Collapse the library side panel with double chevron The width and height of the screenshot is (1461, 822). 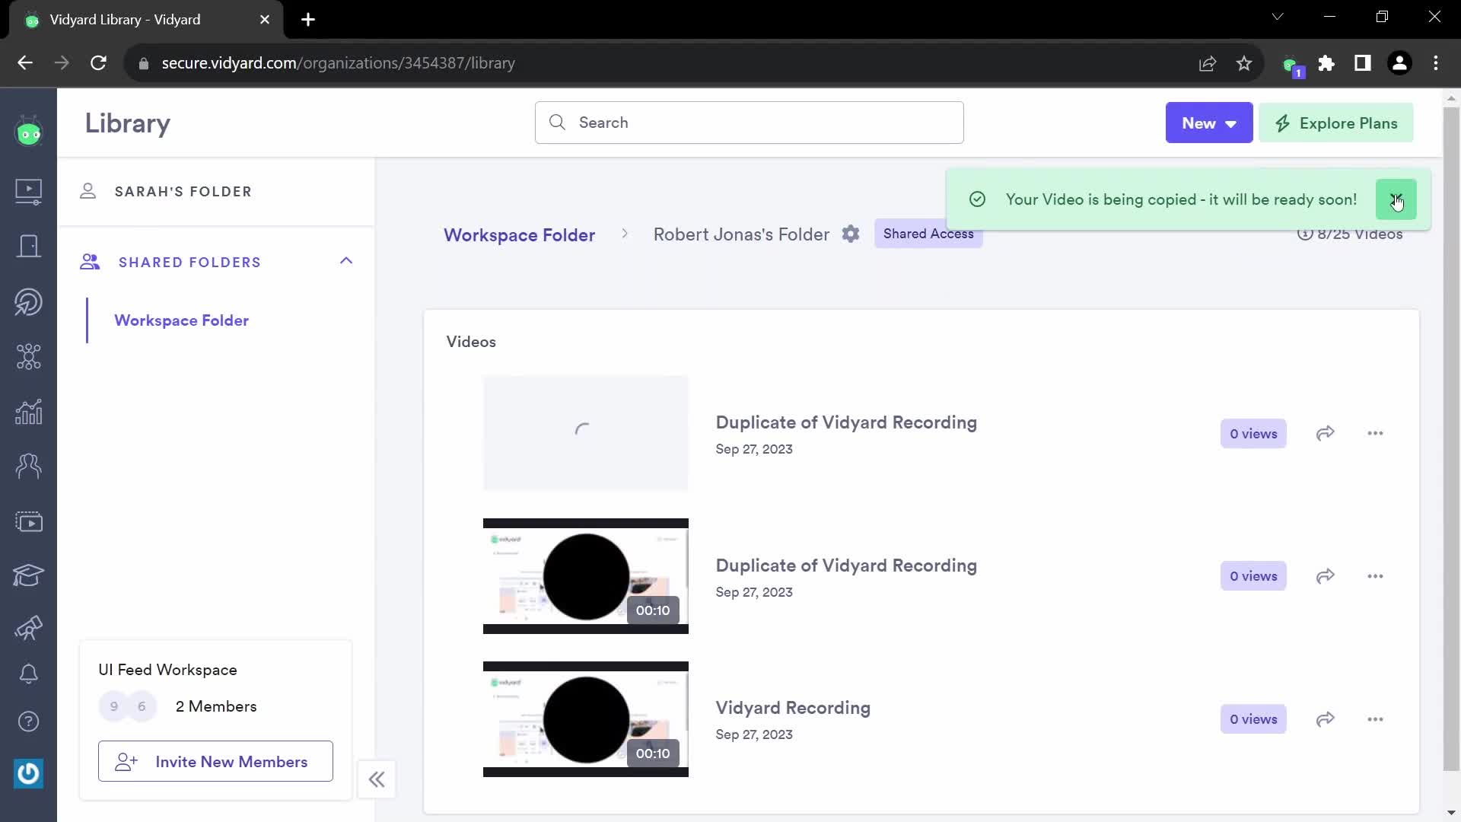click(x=377, y=779)
